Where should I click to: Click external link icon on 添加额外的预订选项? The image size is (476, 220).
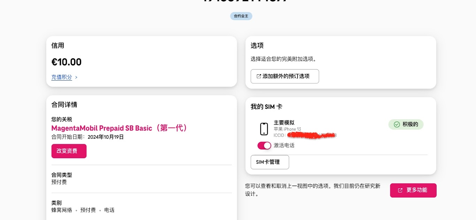tap(259, 76)
